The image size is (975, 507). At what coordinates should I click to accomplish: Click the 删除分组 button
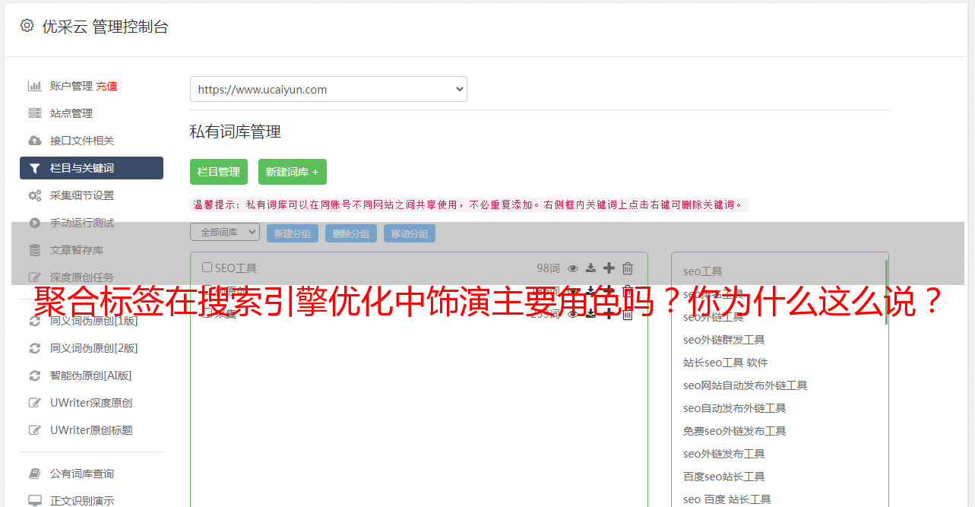(x=351, y=233)
